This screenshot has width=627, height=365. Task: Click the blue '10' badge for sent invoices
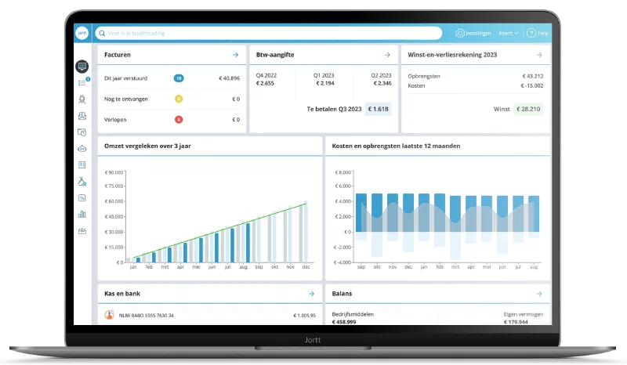click(179, 78)
